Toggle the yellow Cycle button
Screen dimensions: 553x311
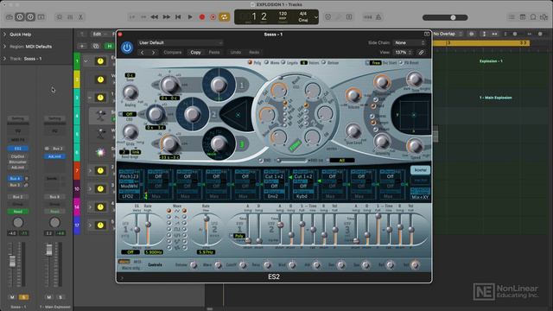224,17
